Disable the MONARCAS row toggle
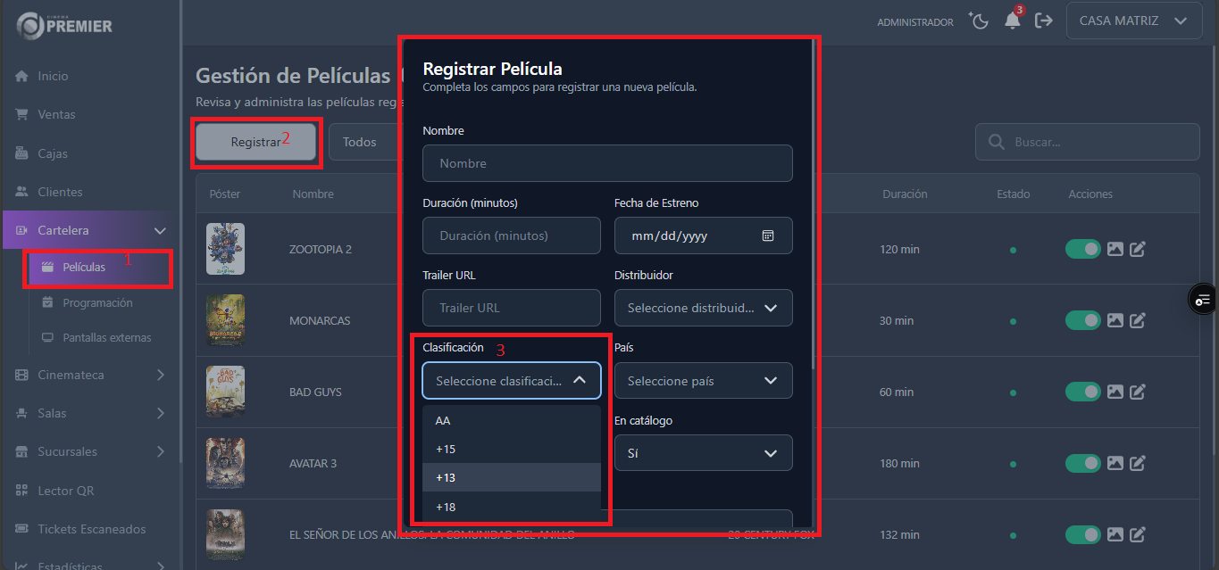The width and height of the screenshot is (1219, 570). [x=1083, y=320]
